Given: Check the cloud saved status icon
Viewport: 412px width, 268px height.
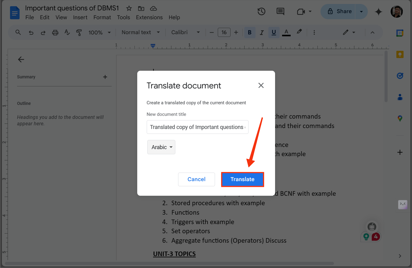Looking at the screenshot, I should pos(153,8).
